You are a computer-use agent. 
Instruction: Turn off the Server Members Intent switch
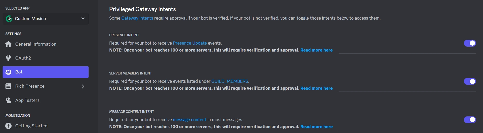[470, 81]
